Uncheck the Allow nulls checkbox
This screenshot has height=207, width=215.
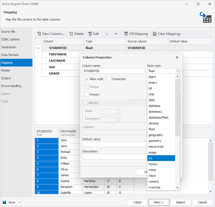pyautogui.click(x=87, y=79)
